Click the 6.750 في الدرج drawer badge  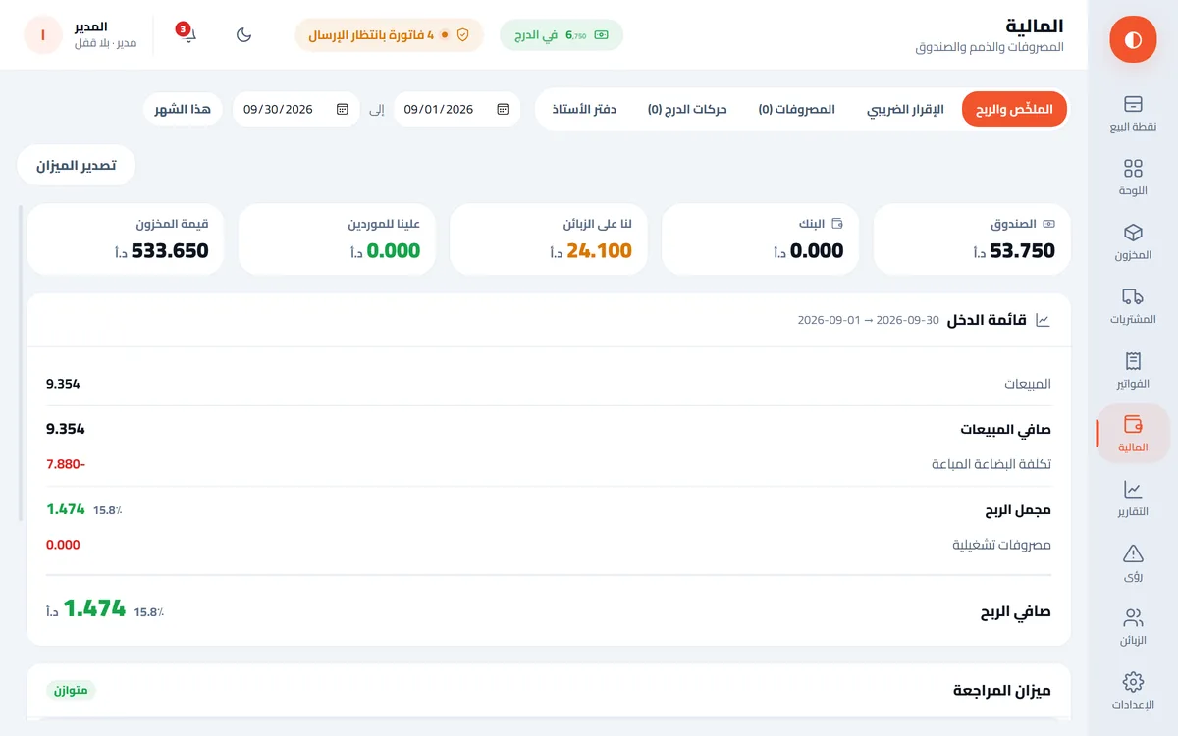coord(562,34)
